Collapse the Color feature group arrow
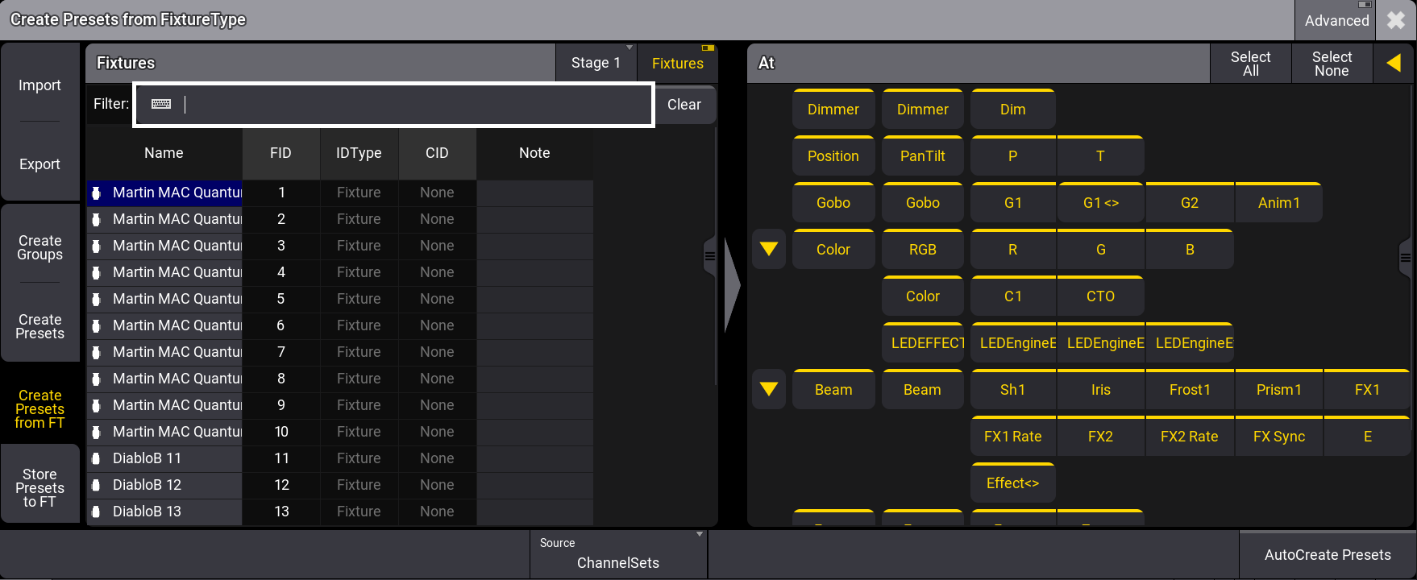 [769, 250]
